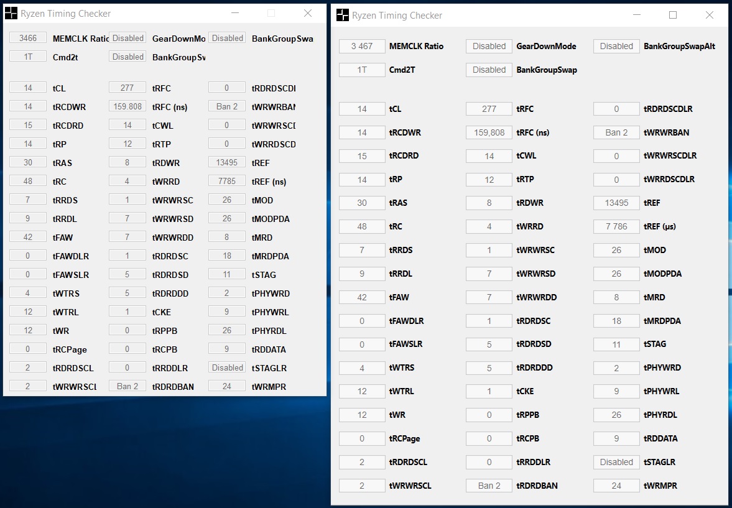The width and height of the screenshot is (732, 508).
Task: Click the tRDRDBAN Ban 2 field, left window
Action: coord(127,387)
